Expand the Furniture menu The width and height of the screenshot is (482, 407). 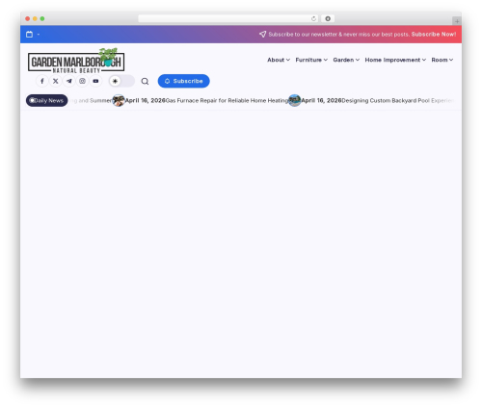point(311,60)
